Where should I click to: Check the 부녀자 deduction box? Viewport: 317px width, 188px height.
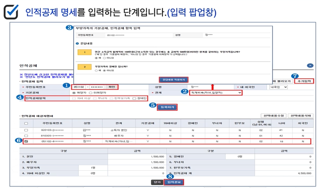point(95,98)
